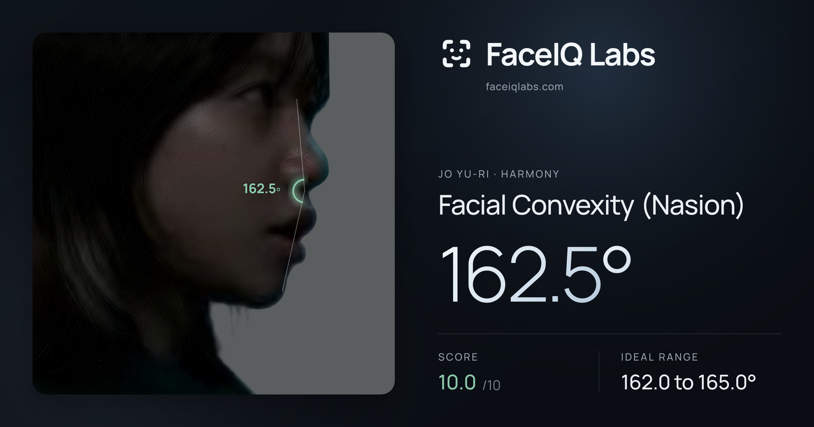Image resolution: width=814 pixels, height=427 pixels.
Task: Click the green 162.5° angle label on photo
Action: (261, 189)
